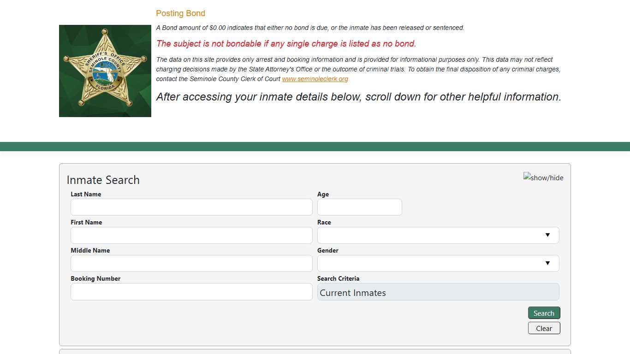Click the Inmate Search panel title

103,180
